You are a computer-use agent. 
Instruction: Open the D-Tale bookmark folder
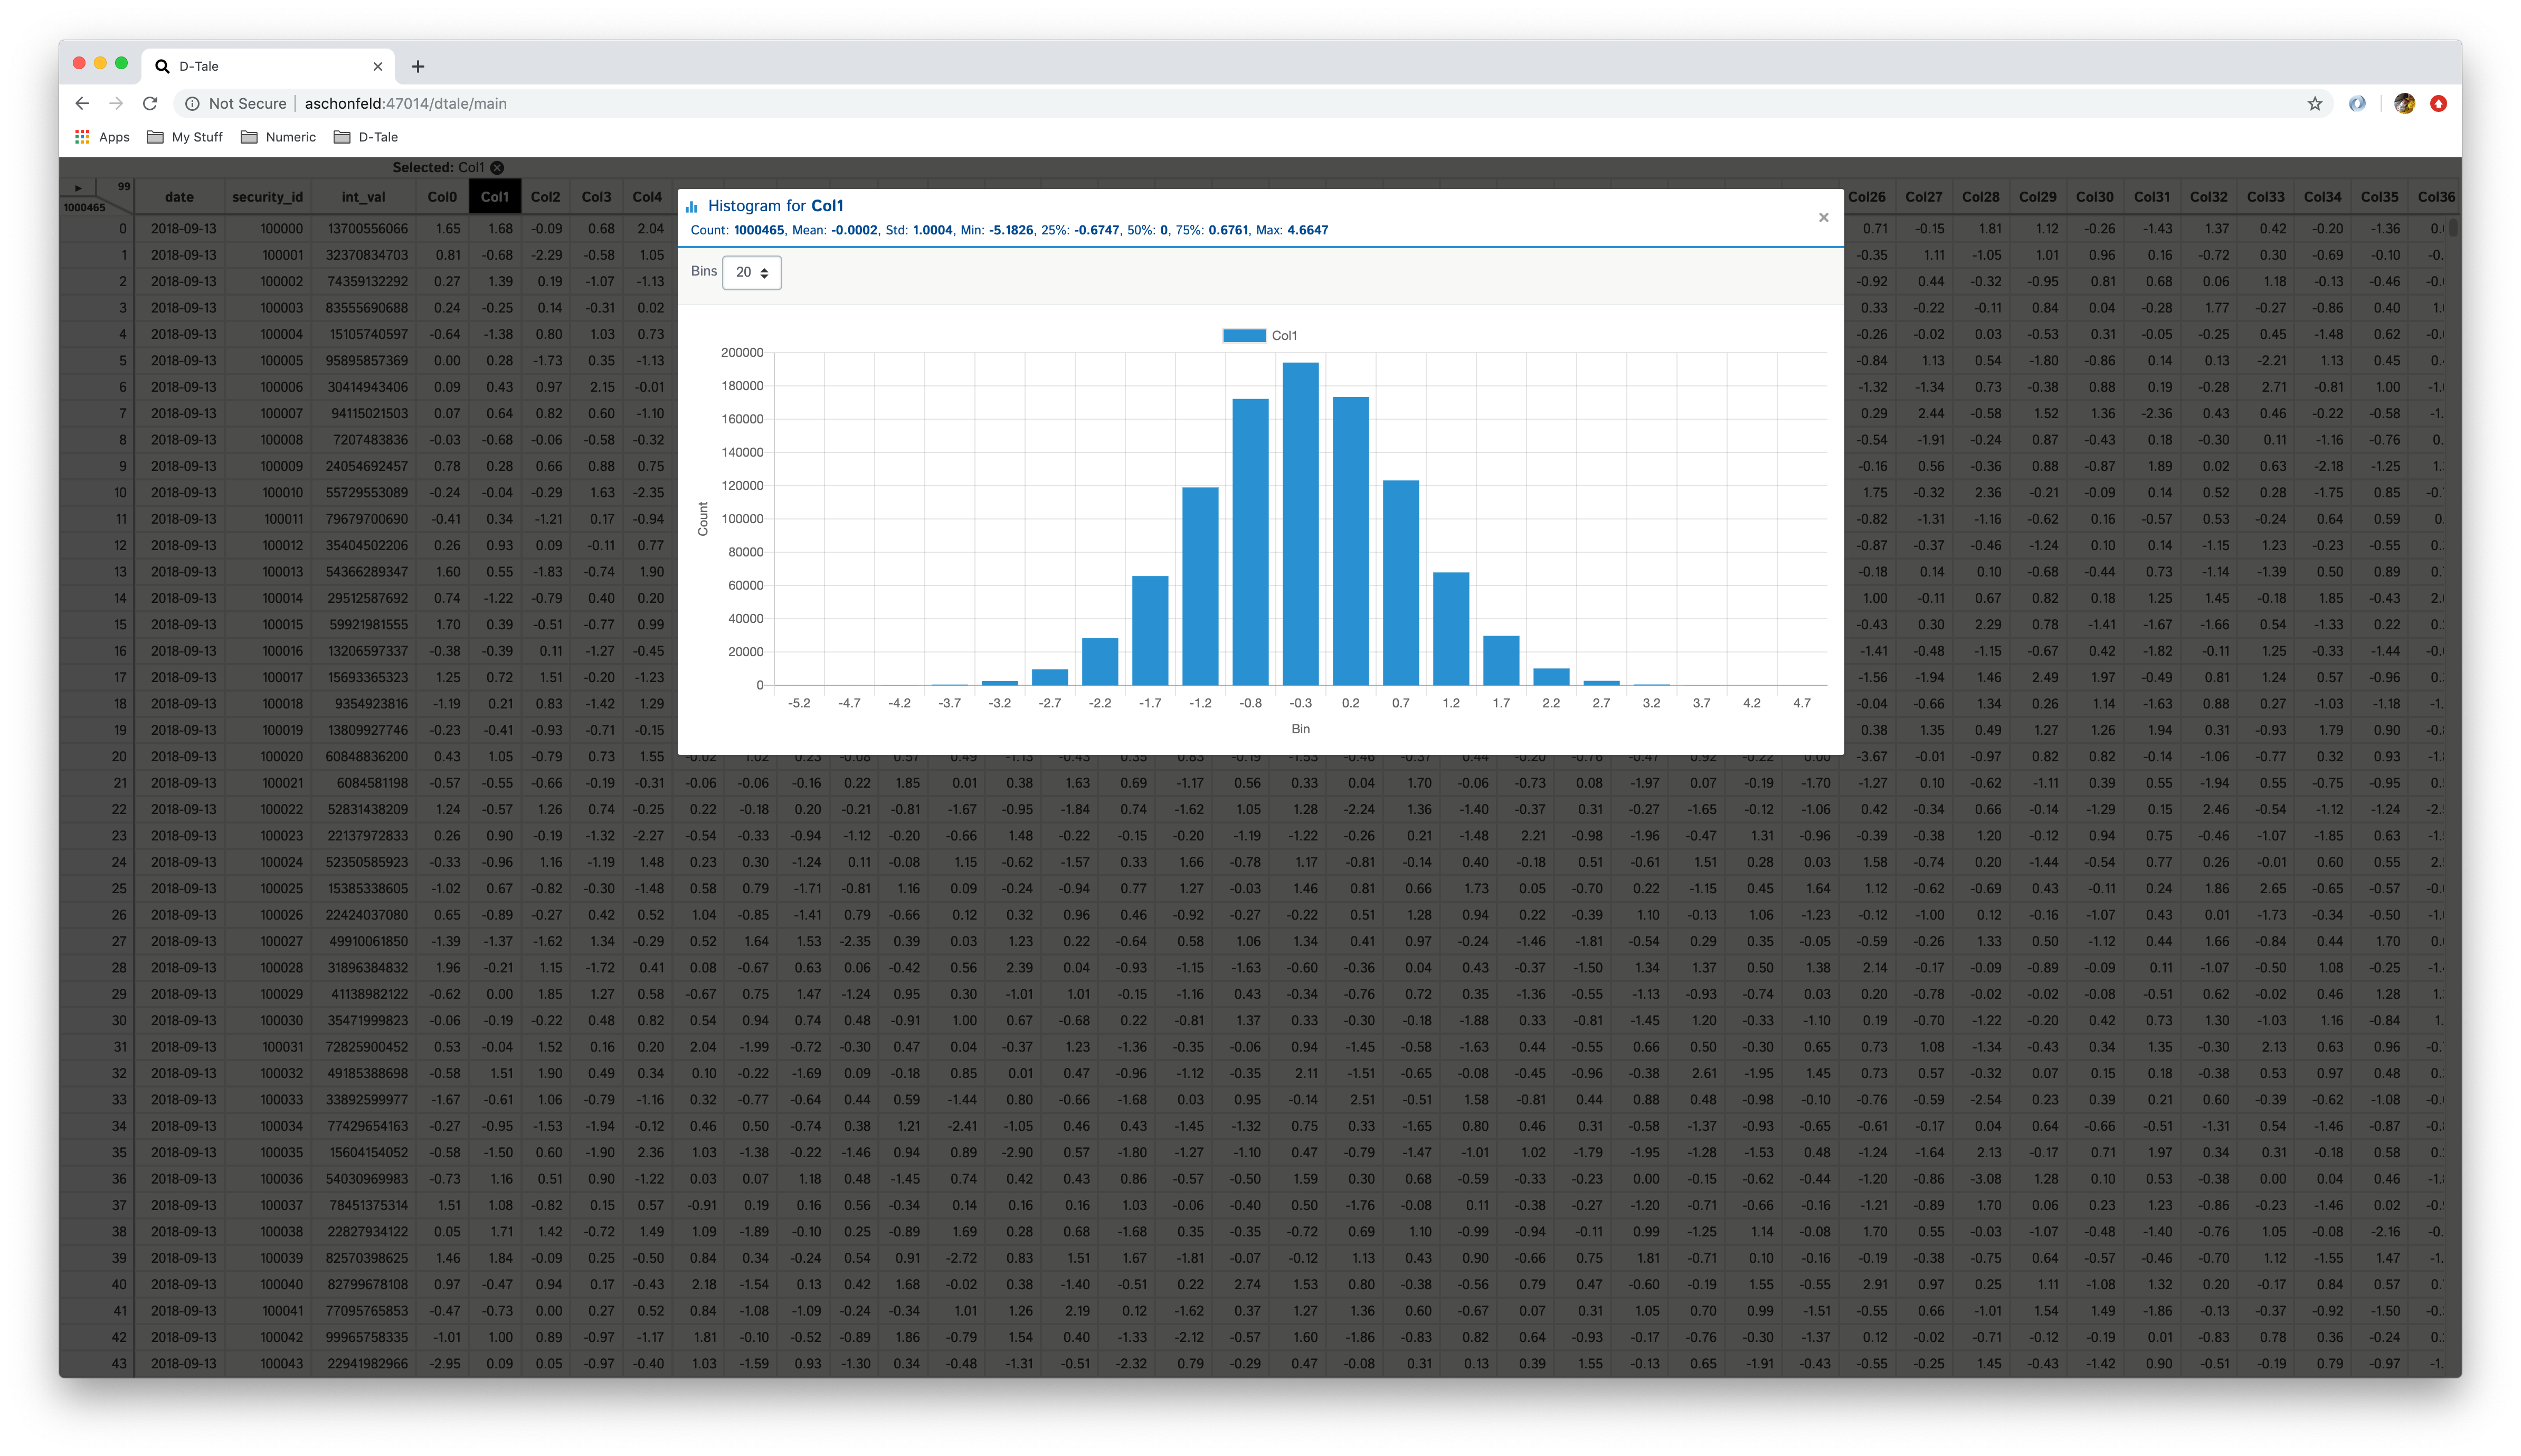click(366, 137)
